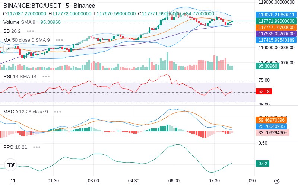Click the current price label 117771.99

click(x=276, y=21)
